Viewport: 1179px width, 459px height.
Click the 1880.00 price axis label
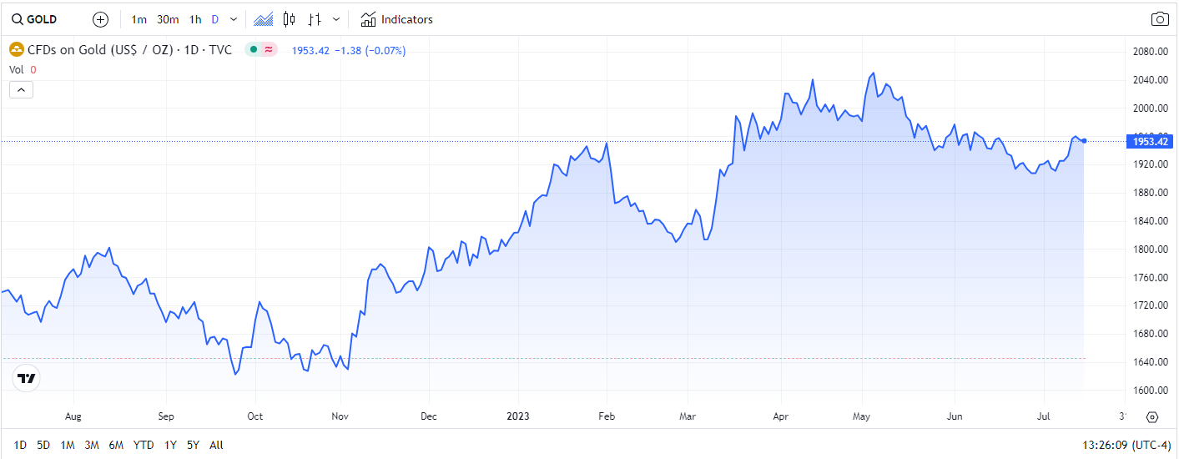point(1149,193)
